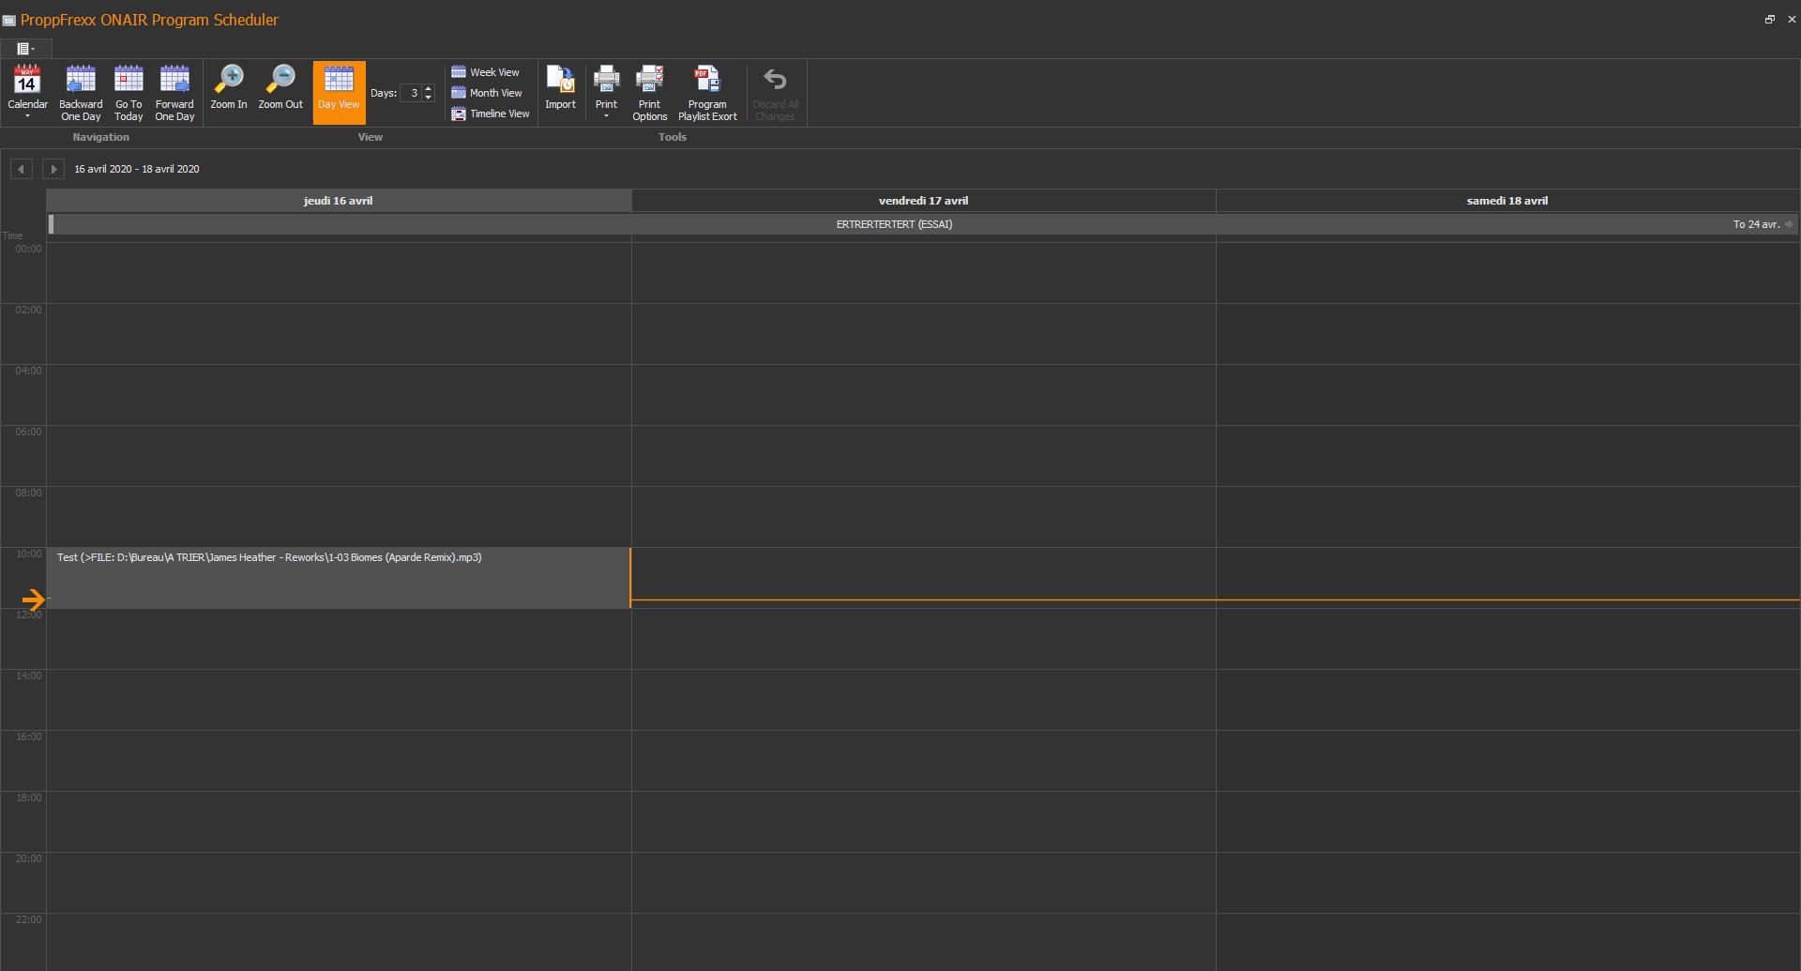
Task: Import a program file
Action: pos(560,89)
